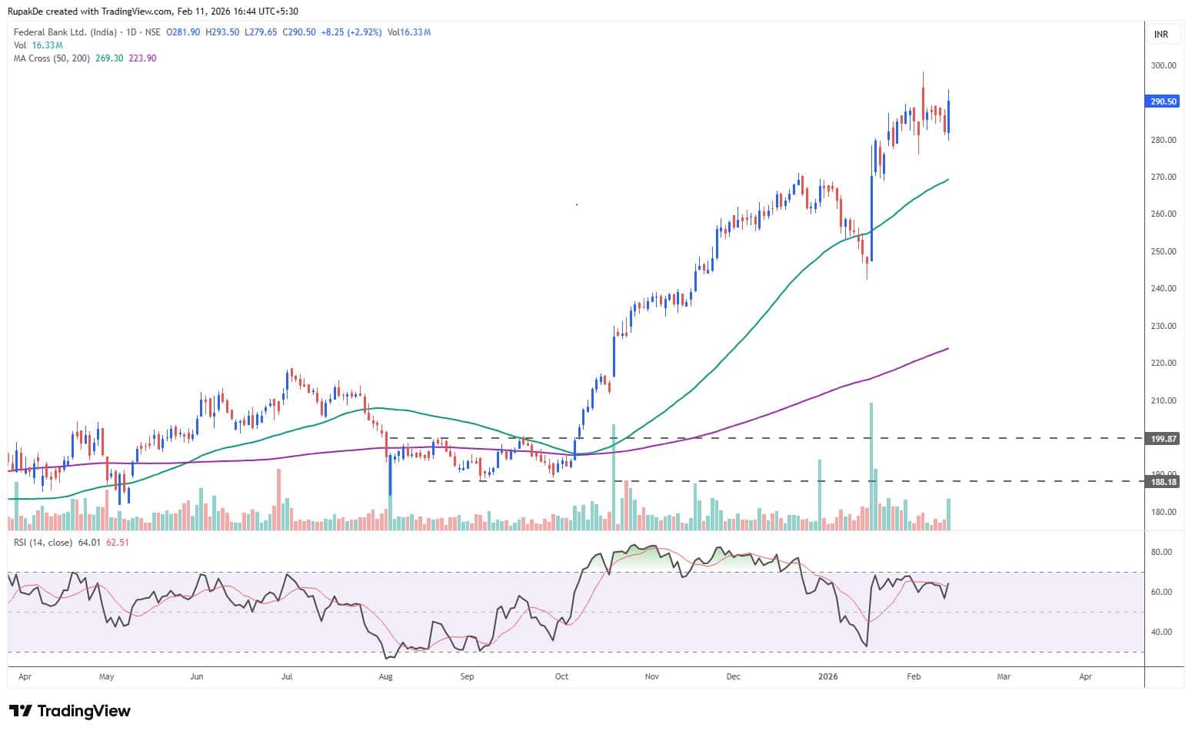Click the current price label 290.50
The image size is (1192, 734).
pos(1164,101)
